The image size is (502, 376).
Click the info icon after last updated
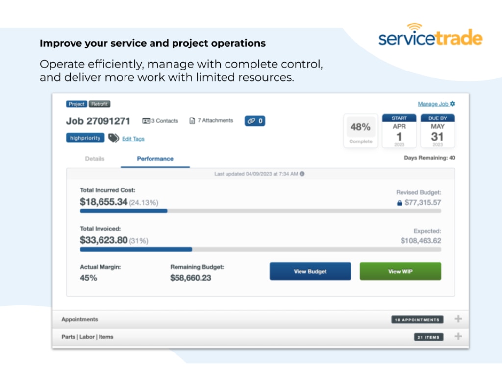(x=302, y=174)
